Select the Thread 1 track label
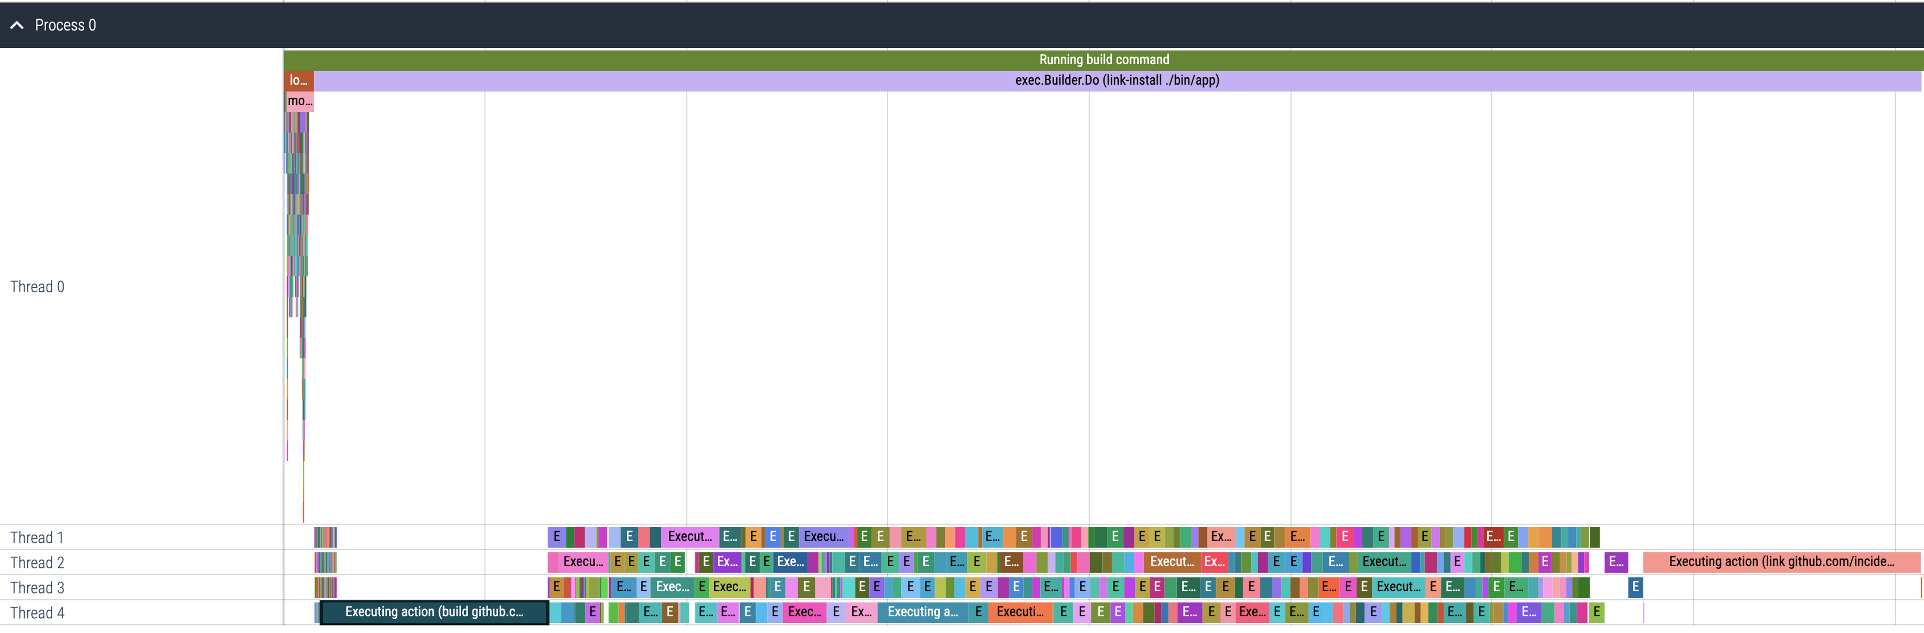This screenshot has height=633, width=1924. click(38, 538)
